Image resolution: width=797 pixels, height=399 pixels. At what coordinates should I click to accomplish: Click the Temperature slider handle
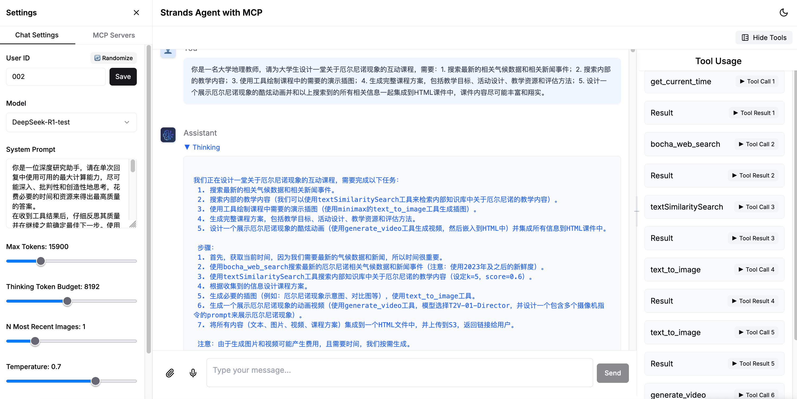[96, 381]
